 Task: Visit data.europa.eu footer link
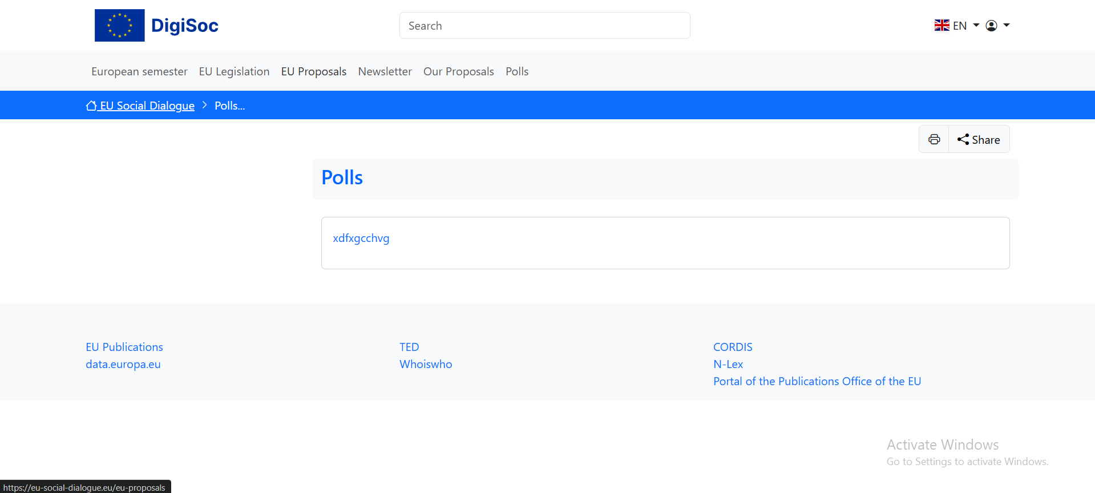click(x=123, y=364)
